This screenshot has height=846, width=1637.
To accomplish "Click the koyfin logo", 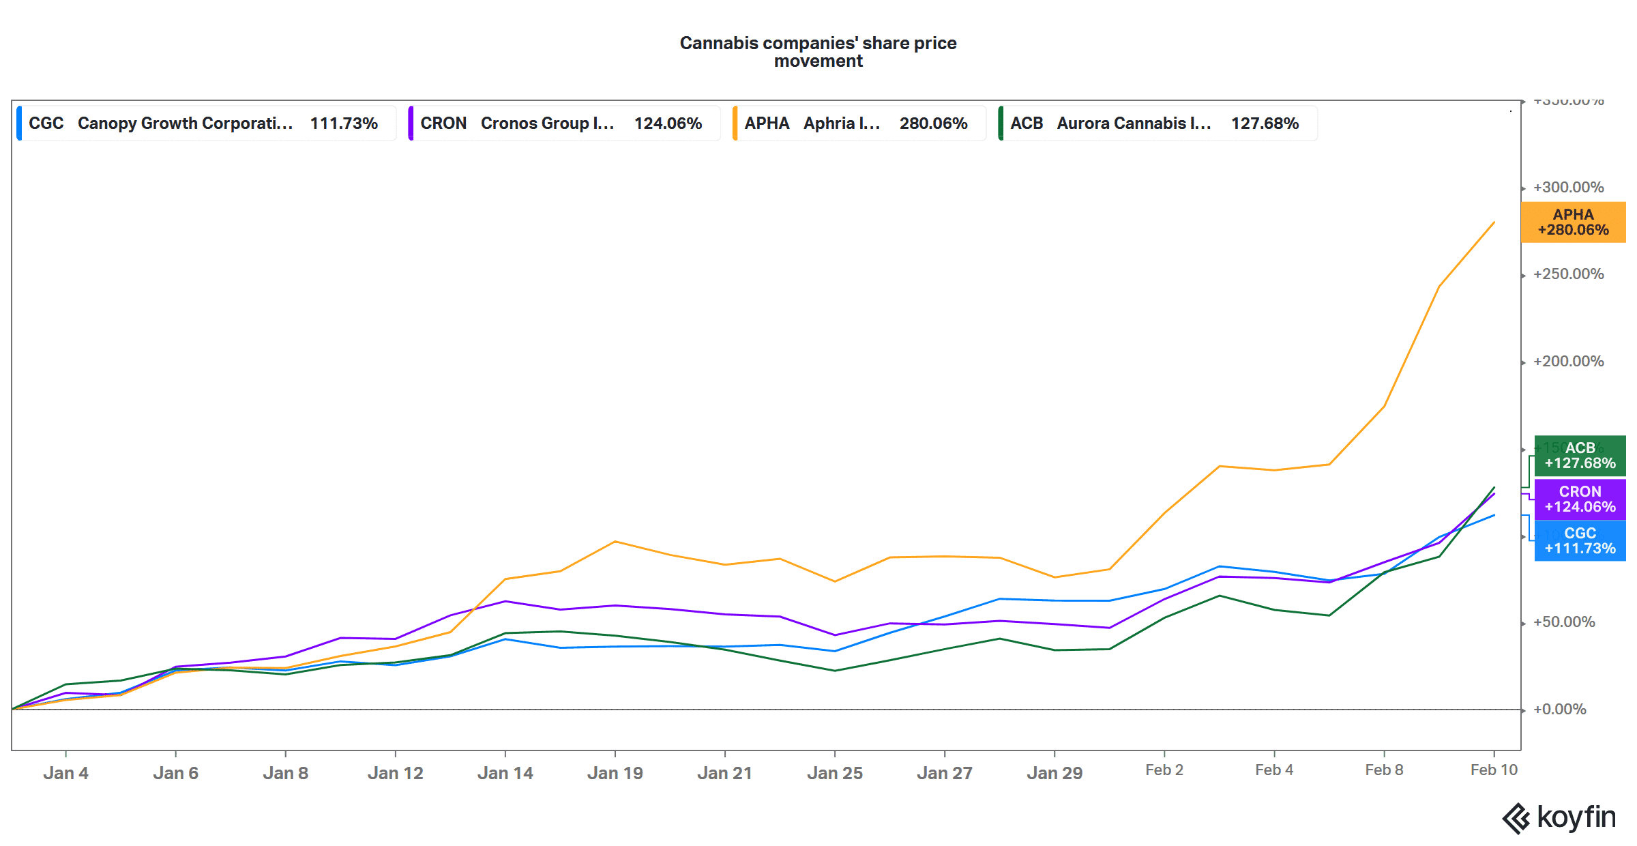I will (x=1559, y=817).
